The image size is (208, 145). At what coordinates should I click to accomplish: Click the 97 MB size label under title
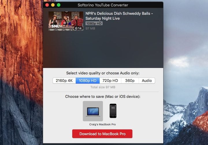(90, 28)
